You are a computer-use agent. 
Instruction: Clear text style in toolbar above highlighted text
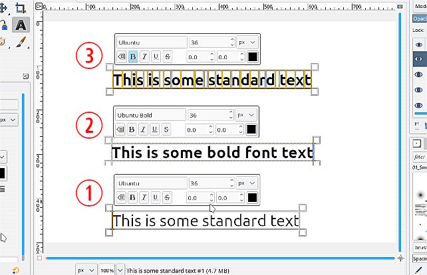[121, 56]
